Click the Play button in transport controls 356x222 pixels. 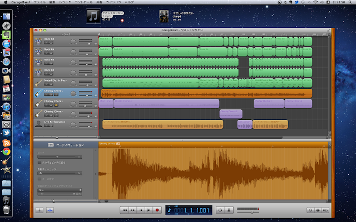coord(149,210)
